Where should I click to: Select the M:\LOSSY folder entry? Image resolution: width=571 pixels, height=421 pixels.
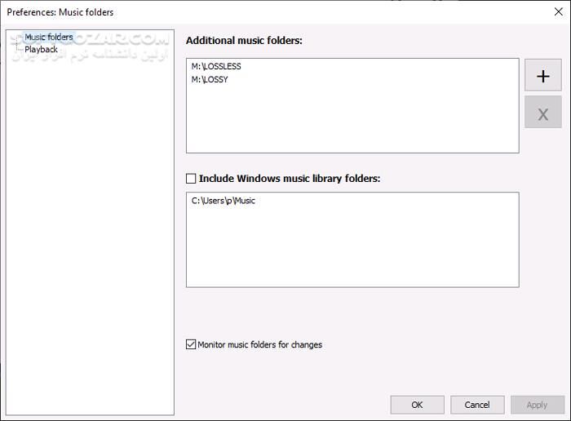pyautogui.click(x=210, y=79)
